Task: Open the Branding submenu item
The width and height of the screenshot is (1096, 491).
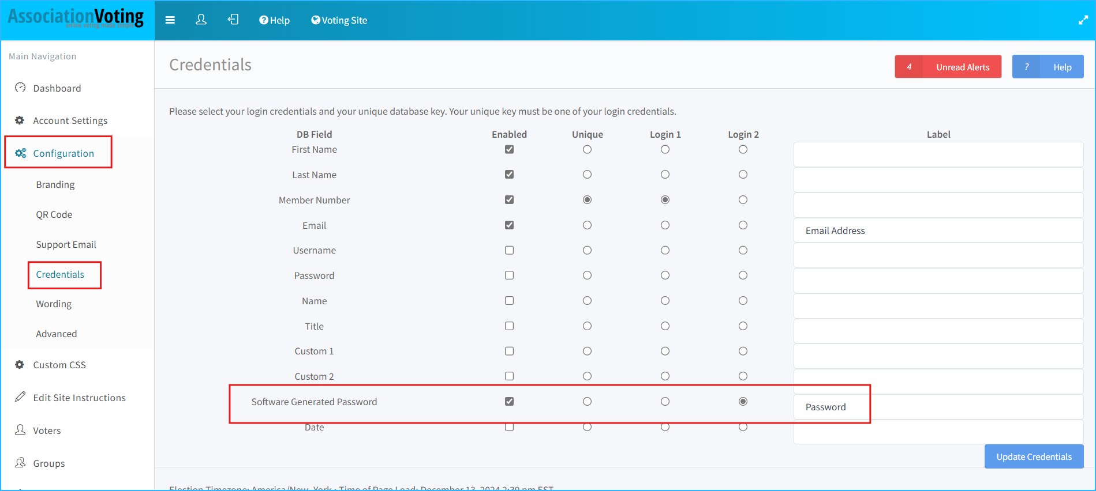Action: point(55,184)
